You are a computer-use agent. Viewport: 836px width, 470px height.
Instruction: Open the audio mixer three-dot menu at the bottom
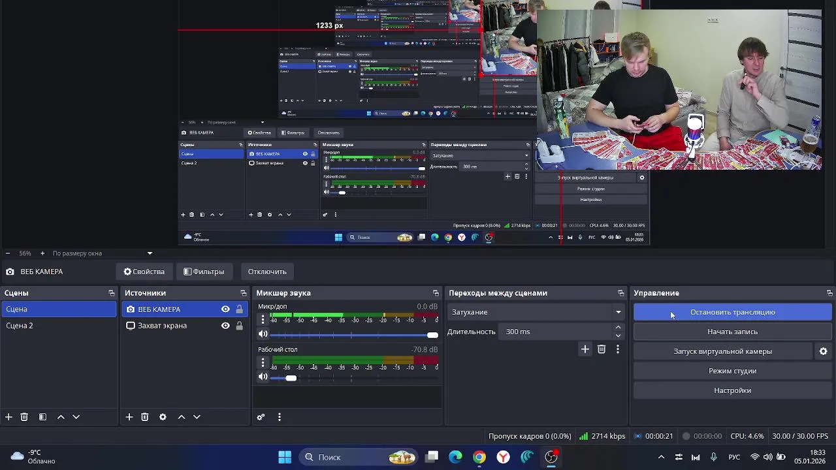click(280, 416)
